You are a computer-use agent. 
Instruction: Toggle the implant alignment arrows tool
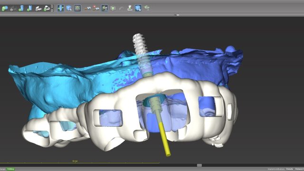60,8
